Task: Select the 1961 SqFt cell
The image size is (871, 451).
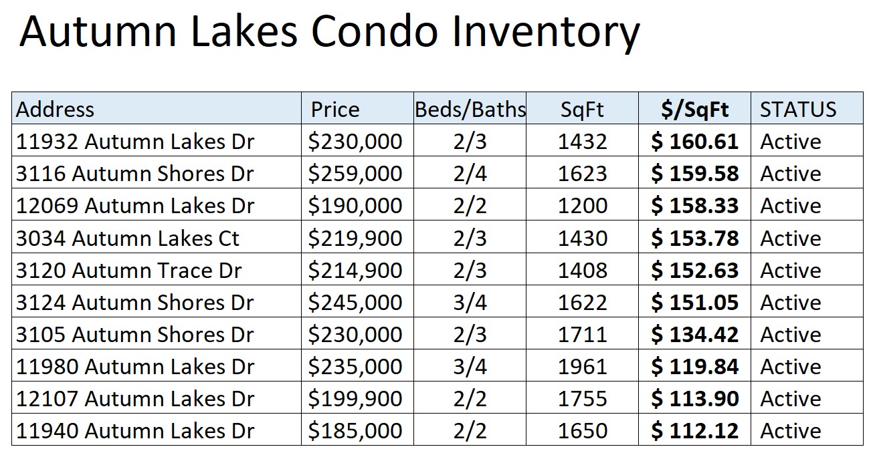Action: [583, 366]
